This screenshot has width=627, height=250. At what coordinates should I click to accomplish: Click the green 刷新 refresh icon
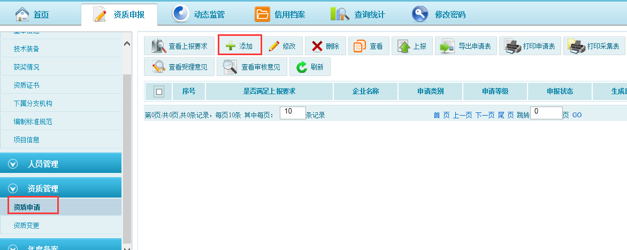(x=302, y=67)
